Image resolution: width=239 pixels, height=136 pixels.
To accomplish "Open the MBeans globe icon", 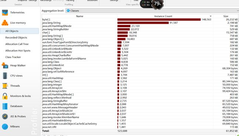I will click(5, 126).
